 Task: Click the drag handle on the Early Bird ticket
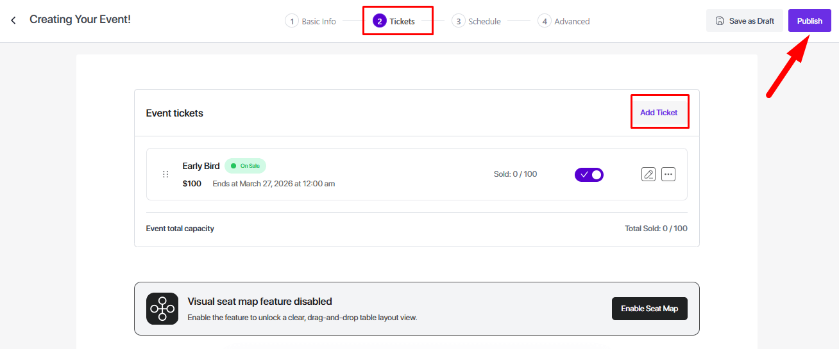pyautogui.click(x=165, y=174)
